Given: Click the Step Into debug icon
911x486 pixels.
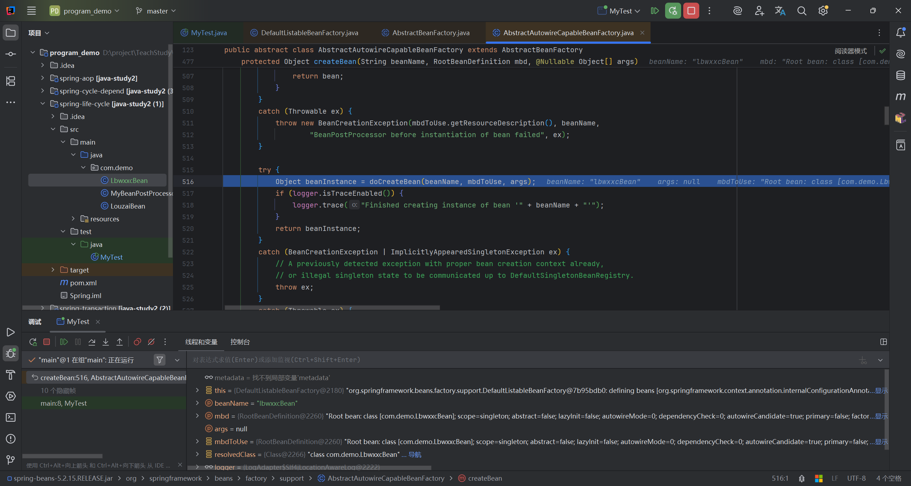Looking at the screenshot, I should 106,342.
